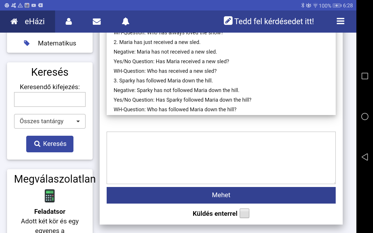Click the pencil edit icon
The height and width of the screenshot is (233, 373).
click(228, 21)
